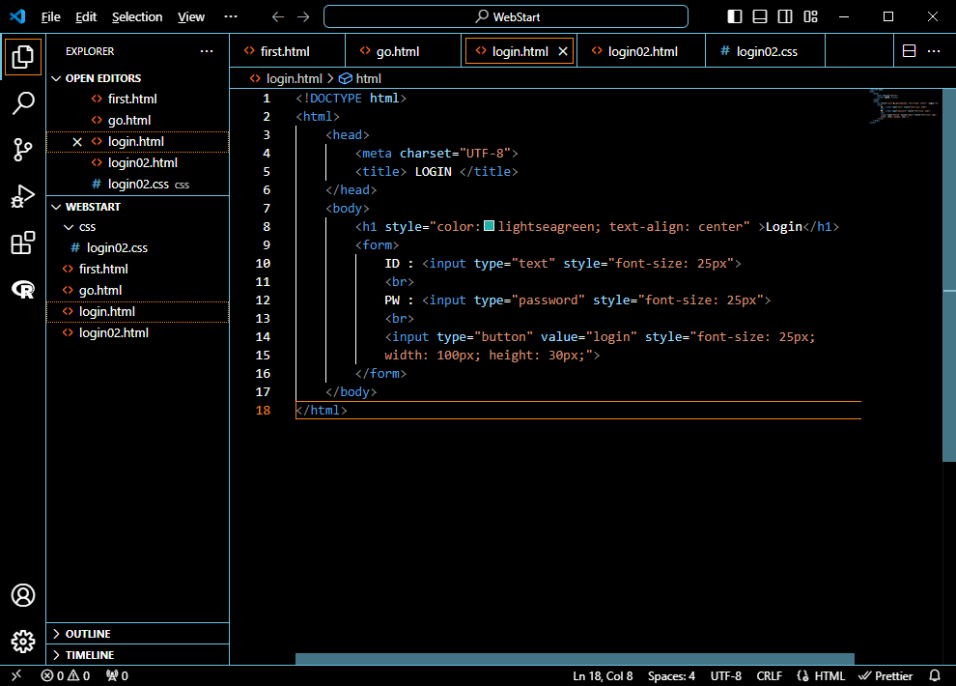Open the File menu
956x686 pixels.
pyautogui.click(x=50, y=17)
